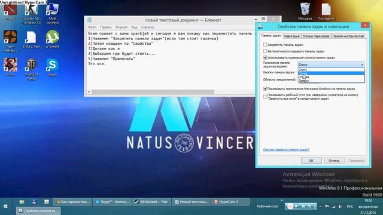Activate Свойства панели за... taskbar button
383x215 pixels.
tap(38, 211)
